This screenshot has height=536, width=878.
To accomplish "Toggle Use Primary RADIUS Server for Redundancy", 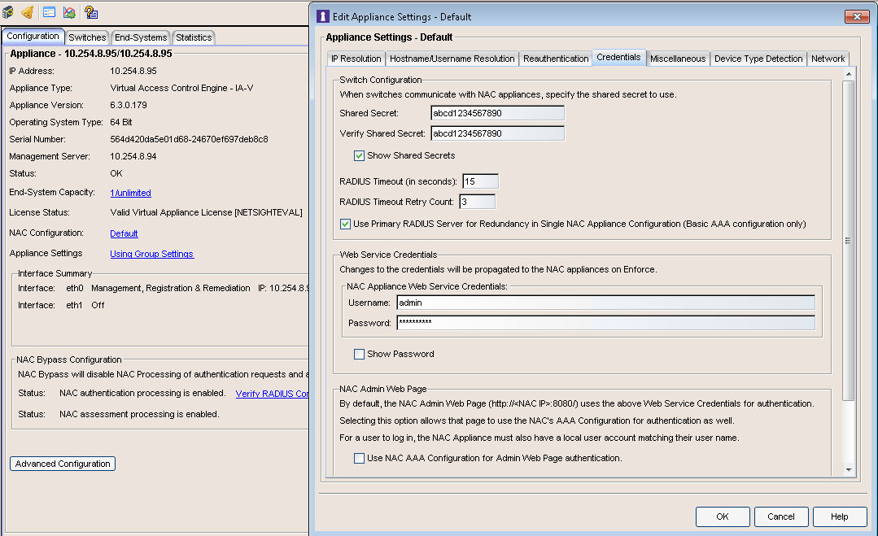I will click(x=346, y=224).
